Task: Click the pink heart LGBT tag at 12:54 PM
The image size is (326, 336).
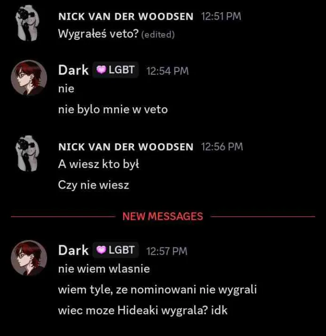Action: coord(115,70)
